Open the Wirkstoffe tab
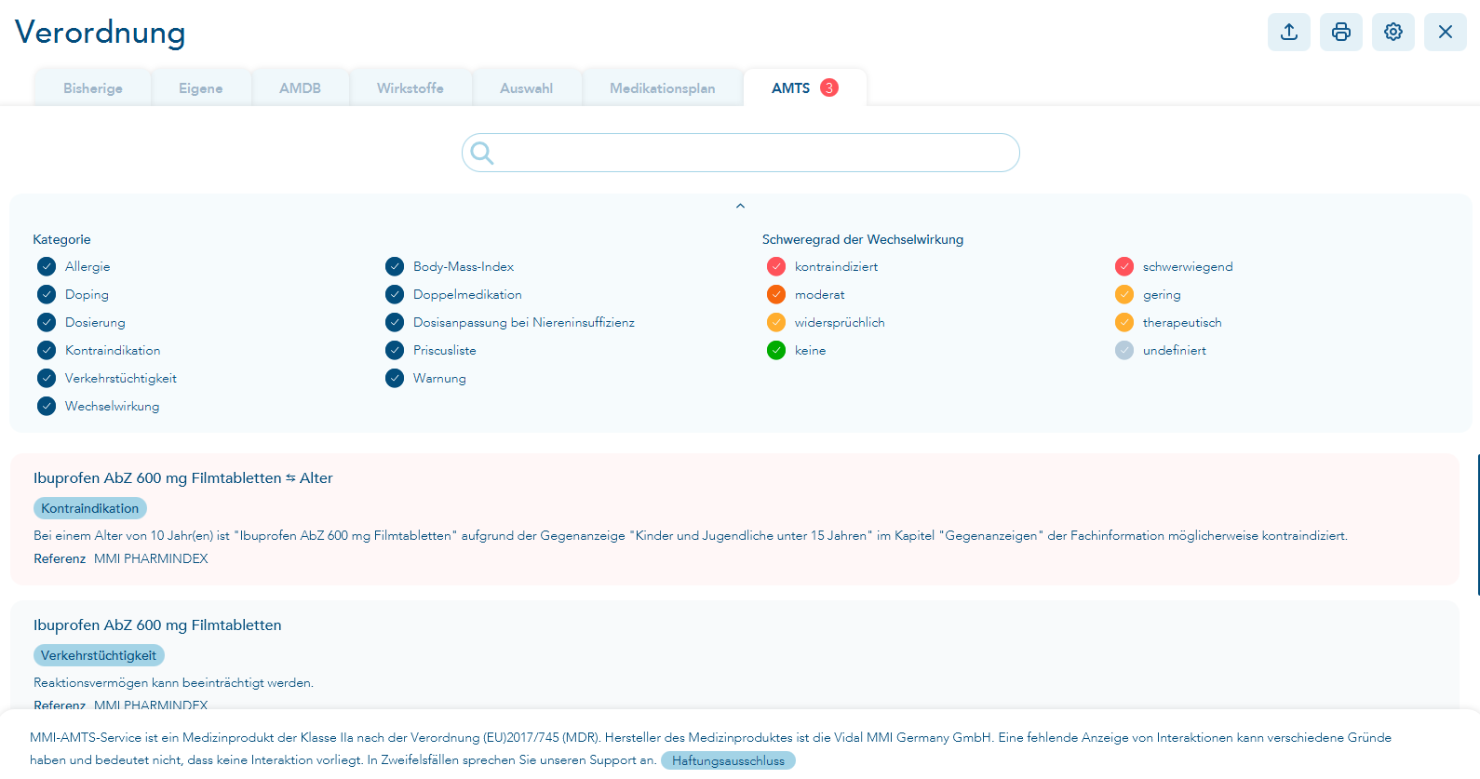The height and width of the screenshot is (779, 1480). coord(410,88)
